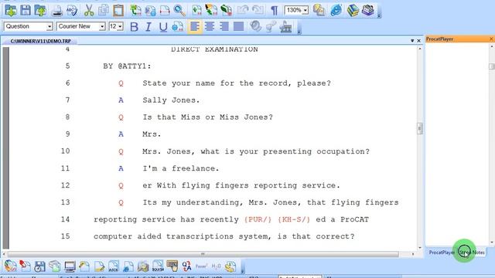Viewport: 495px width, 278px height.
Task: Click the Open file icon with green arrow
Action: click(x=11, y=10)
